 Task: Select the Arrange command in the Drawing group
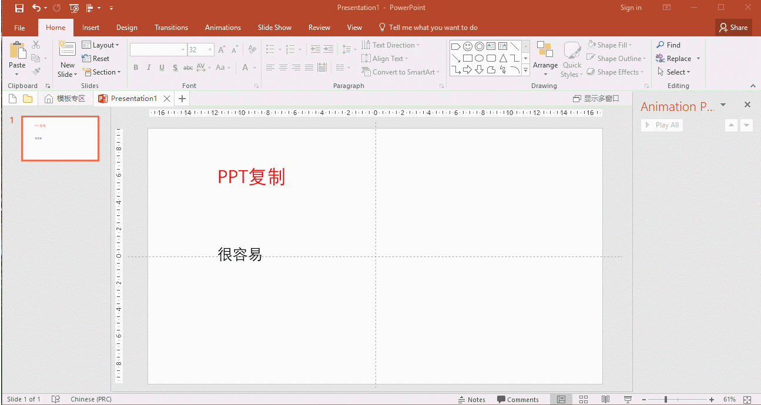tap(545, 59)
